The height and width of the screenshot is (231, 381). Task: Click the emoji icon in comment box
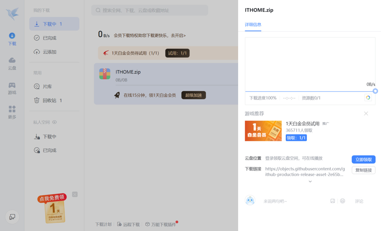(342, 201)
